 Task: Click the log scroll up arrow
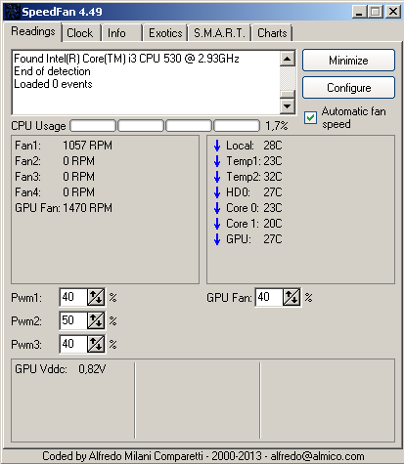coord(288,59)
